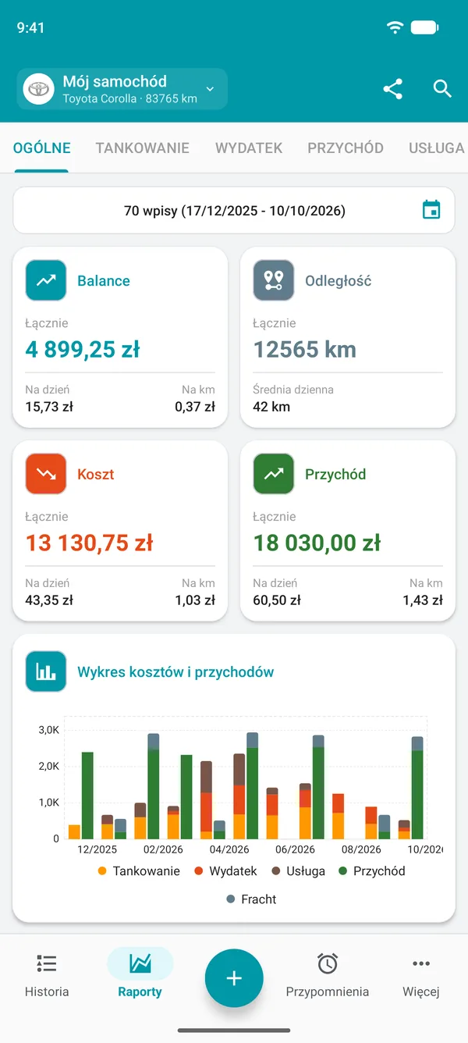Click the Przychód total 18 030,00 zł

(317, 543)
